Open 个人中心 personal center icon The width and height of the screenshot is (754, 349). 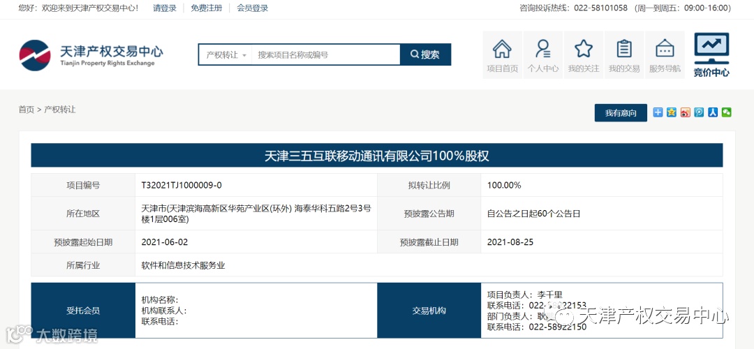[543, 55]
